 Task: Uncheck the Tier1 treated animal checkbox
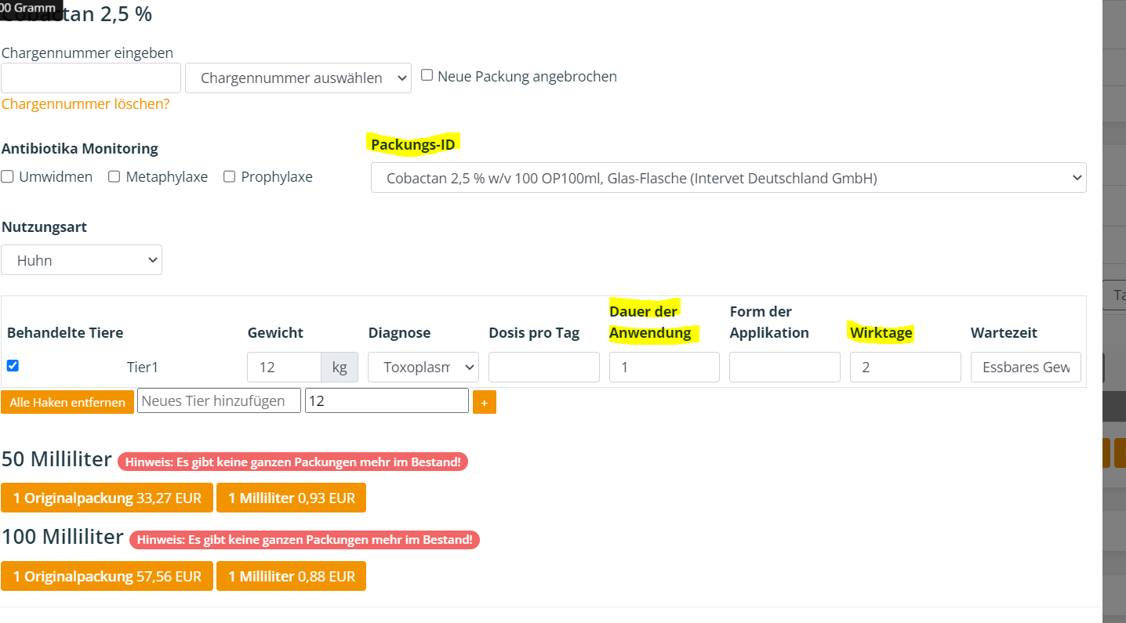(x=13, y=365)
